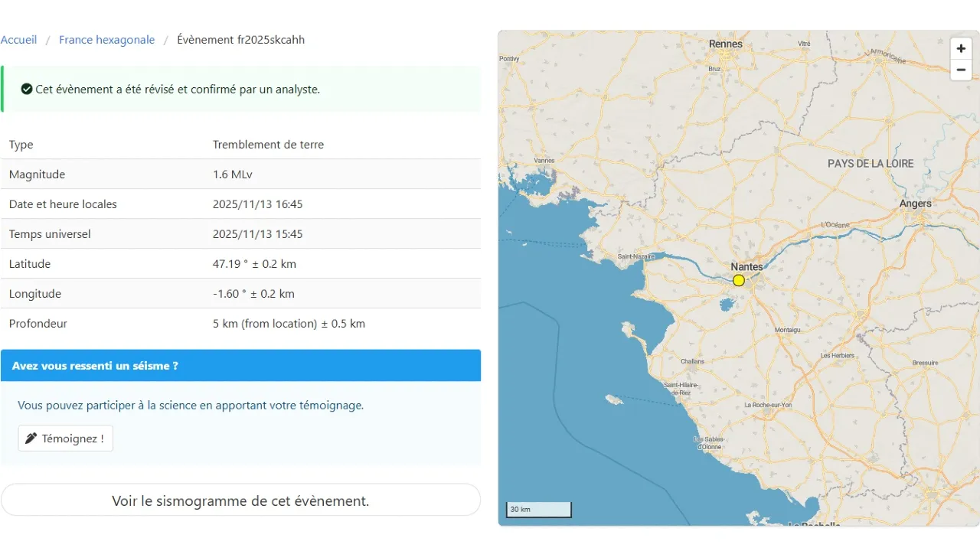
Task: Click the Angers city label on the map
Action: pos(915,204)
